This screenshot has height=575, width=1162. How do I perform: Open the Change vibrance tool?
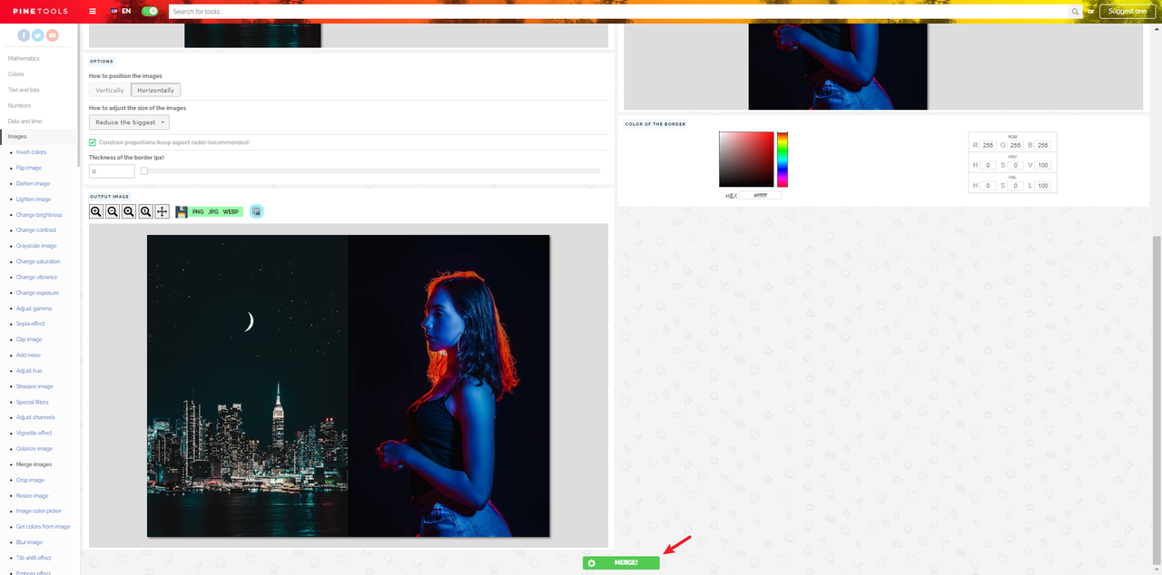(x=37, y=278)
